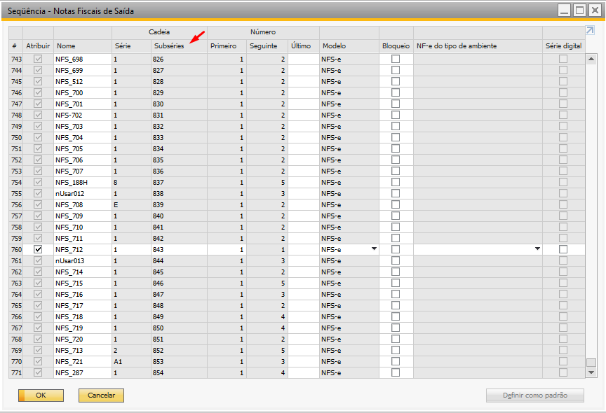Click the Nome column header
Screen dimensions: 606x413
pyautogui.click(x=66, y=45)
